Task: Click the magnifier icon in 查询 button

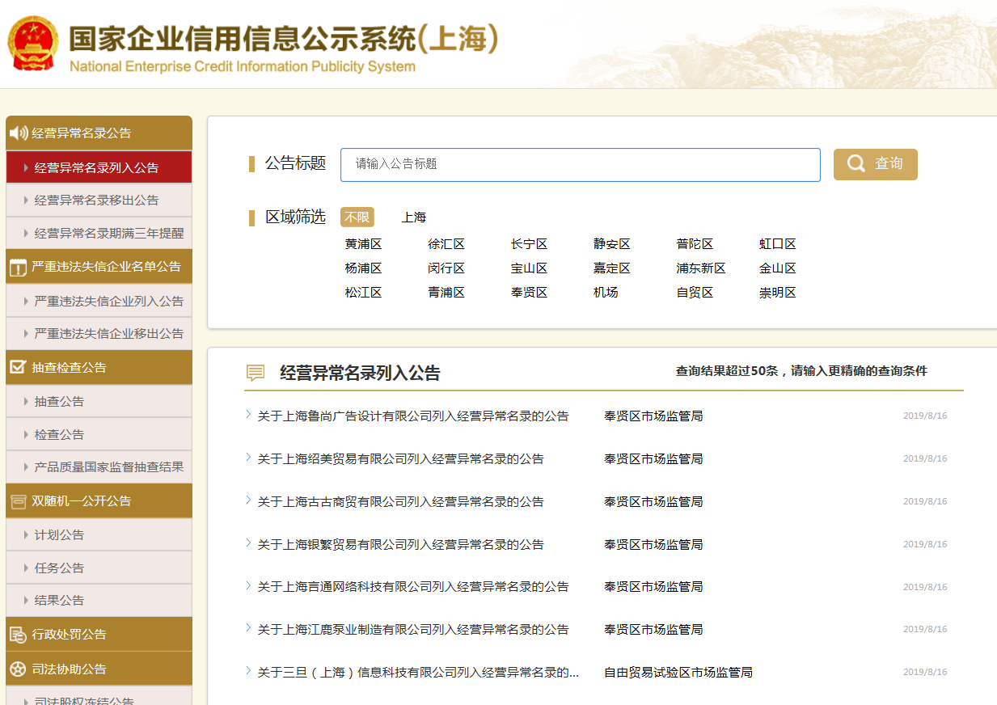Action: click(855, 164)
